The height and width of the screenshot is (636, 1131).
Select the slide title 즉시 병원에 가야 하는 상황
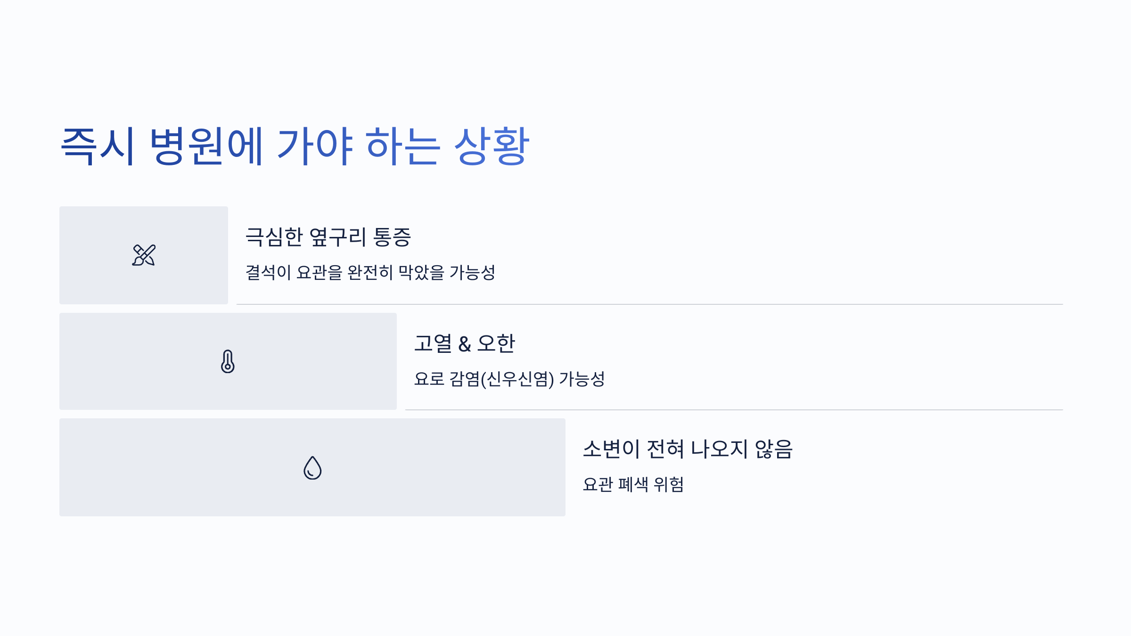coord(295,146)
